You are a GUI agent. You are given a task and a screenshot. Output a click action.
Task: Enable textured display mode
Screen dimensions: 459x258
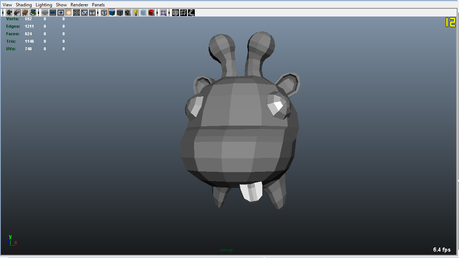(x=128, y=12)
